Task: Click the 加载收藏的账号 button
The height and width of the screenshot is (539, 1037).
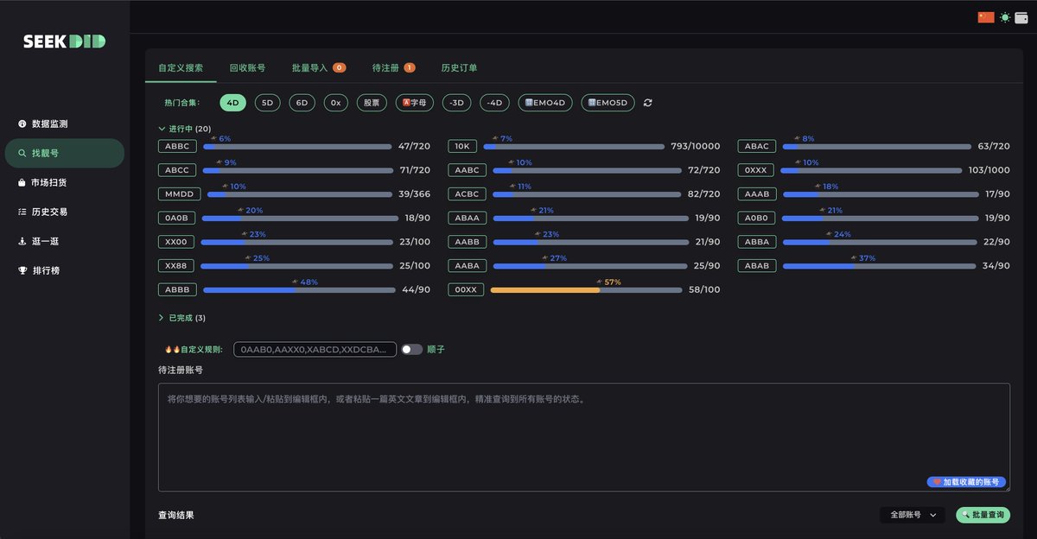Action: (x=966, y=482)
